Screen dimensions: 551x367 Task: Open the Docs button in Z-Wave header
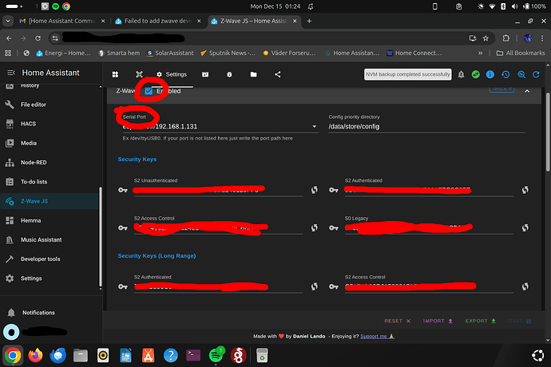point(501,89)
